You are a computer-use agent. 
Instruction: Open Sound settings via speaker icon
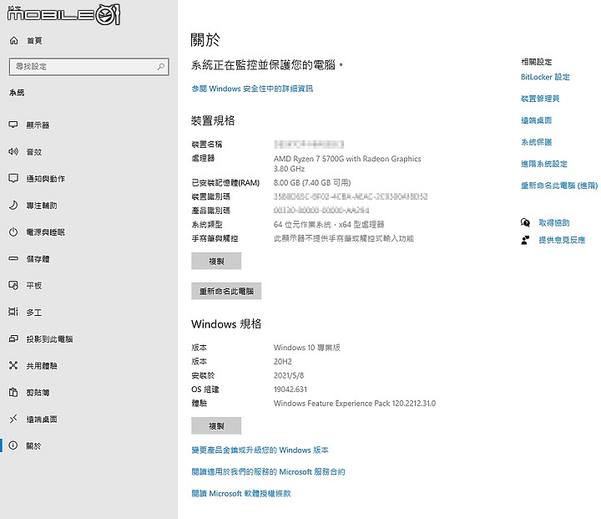point(13,151)
